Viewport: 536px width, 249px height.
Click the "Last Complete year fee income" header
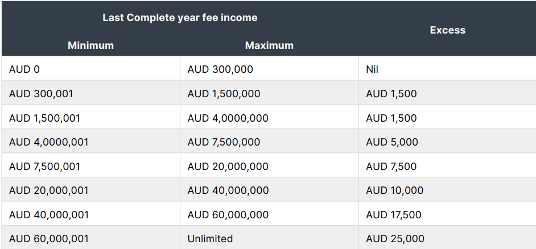tap(180, 18)
